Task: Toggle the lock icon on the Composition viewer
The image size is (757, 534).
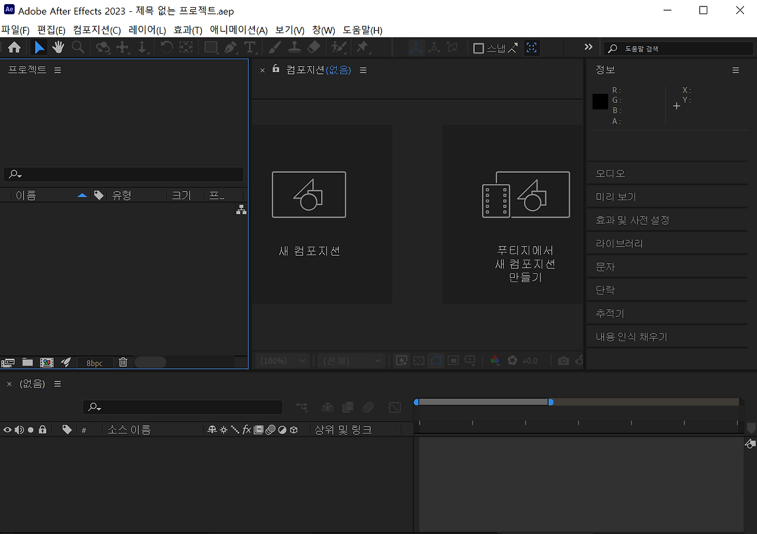Action: [x=276, y=70]
